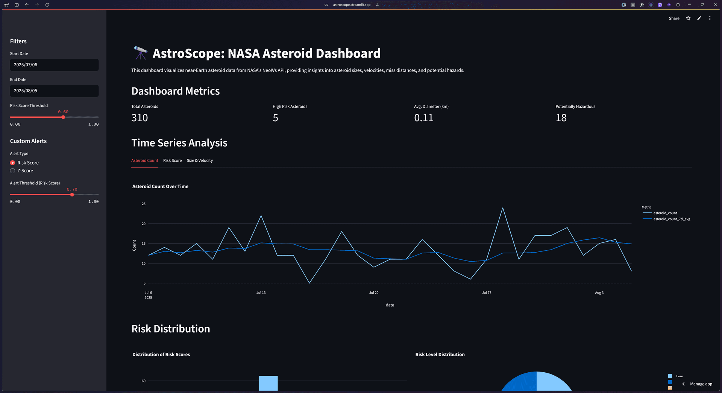Click the star icon to favorite the app

(688, 18)
